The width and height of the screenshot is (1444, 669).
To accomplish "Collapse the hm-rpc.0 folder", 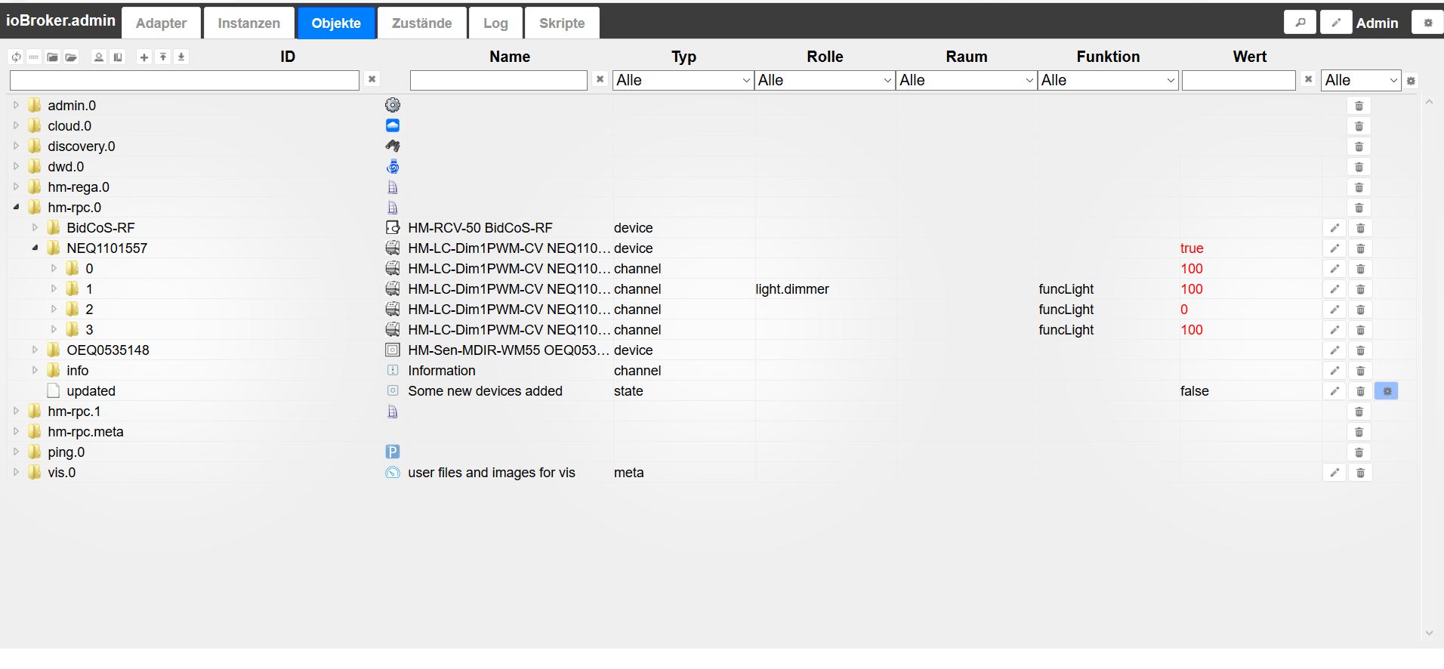I will click(x=16, y=208).
